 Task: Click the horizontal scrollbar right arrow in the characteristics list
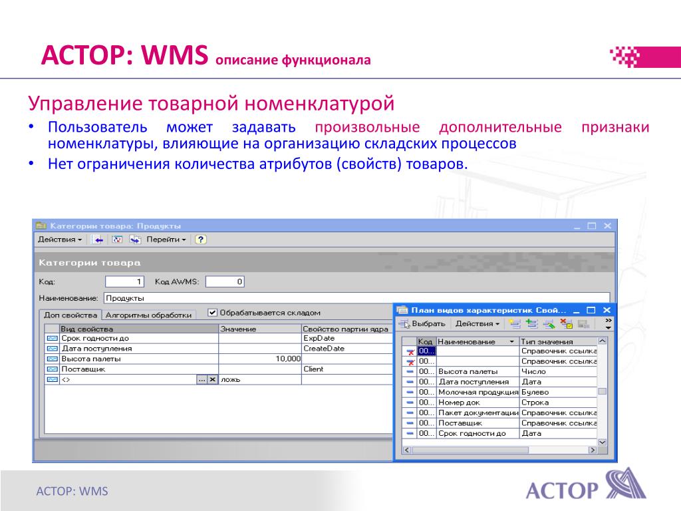tap(593, 450)
